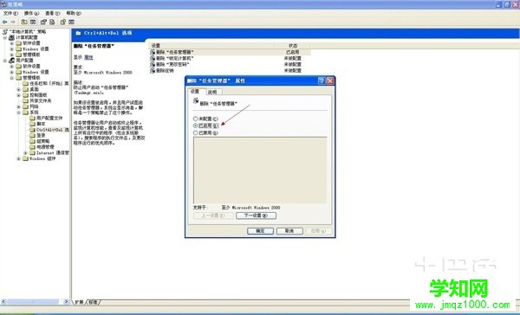Click the 桌面 folder icon in tree
520x315 pixels.
(25, 89)
